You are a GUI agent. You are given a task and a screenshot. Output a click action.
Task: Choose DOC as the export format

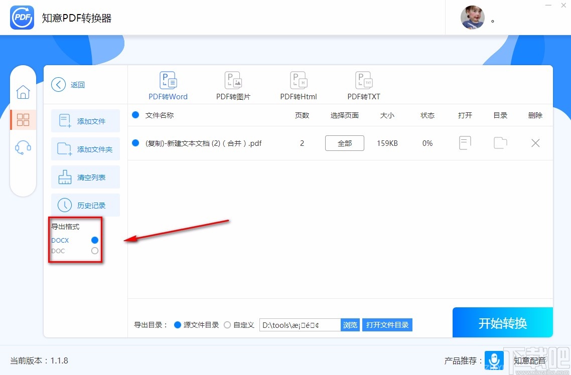tap(94, 251)
